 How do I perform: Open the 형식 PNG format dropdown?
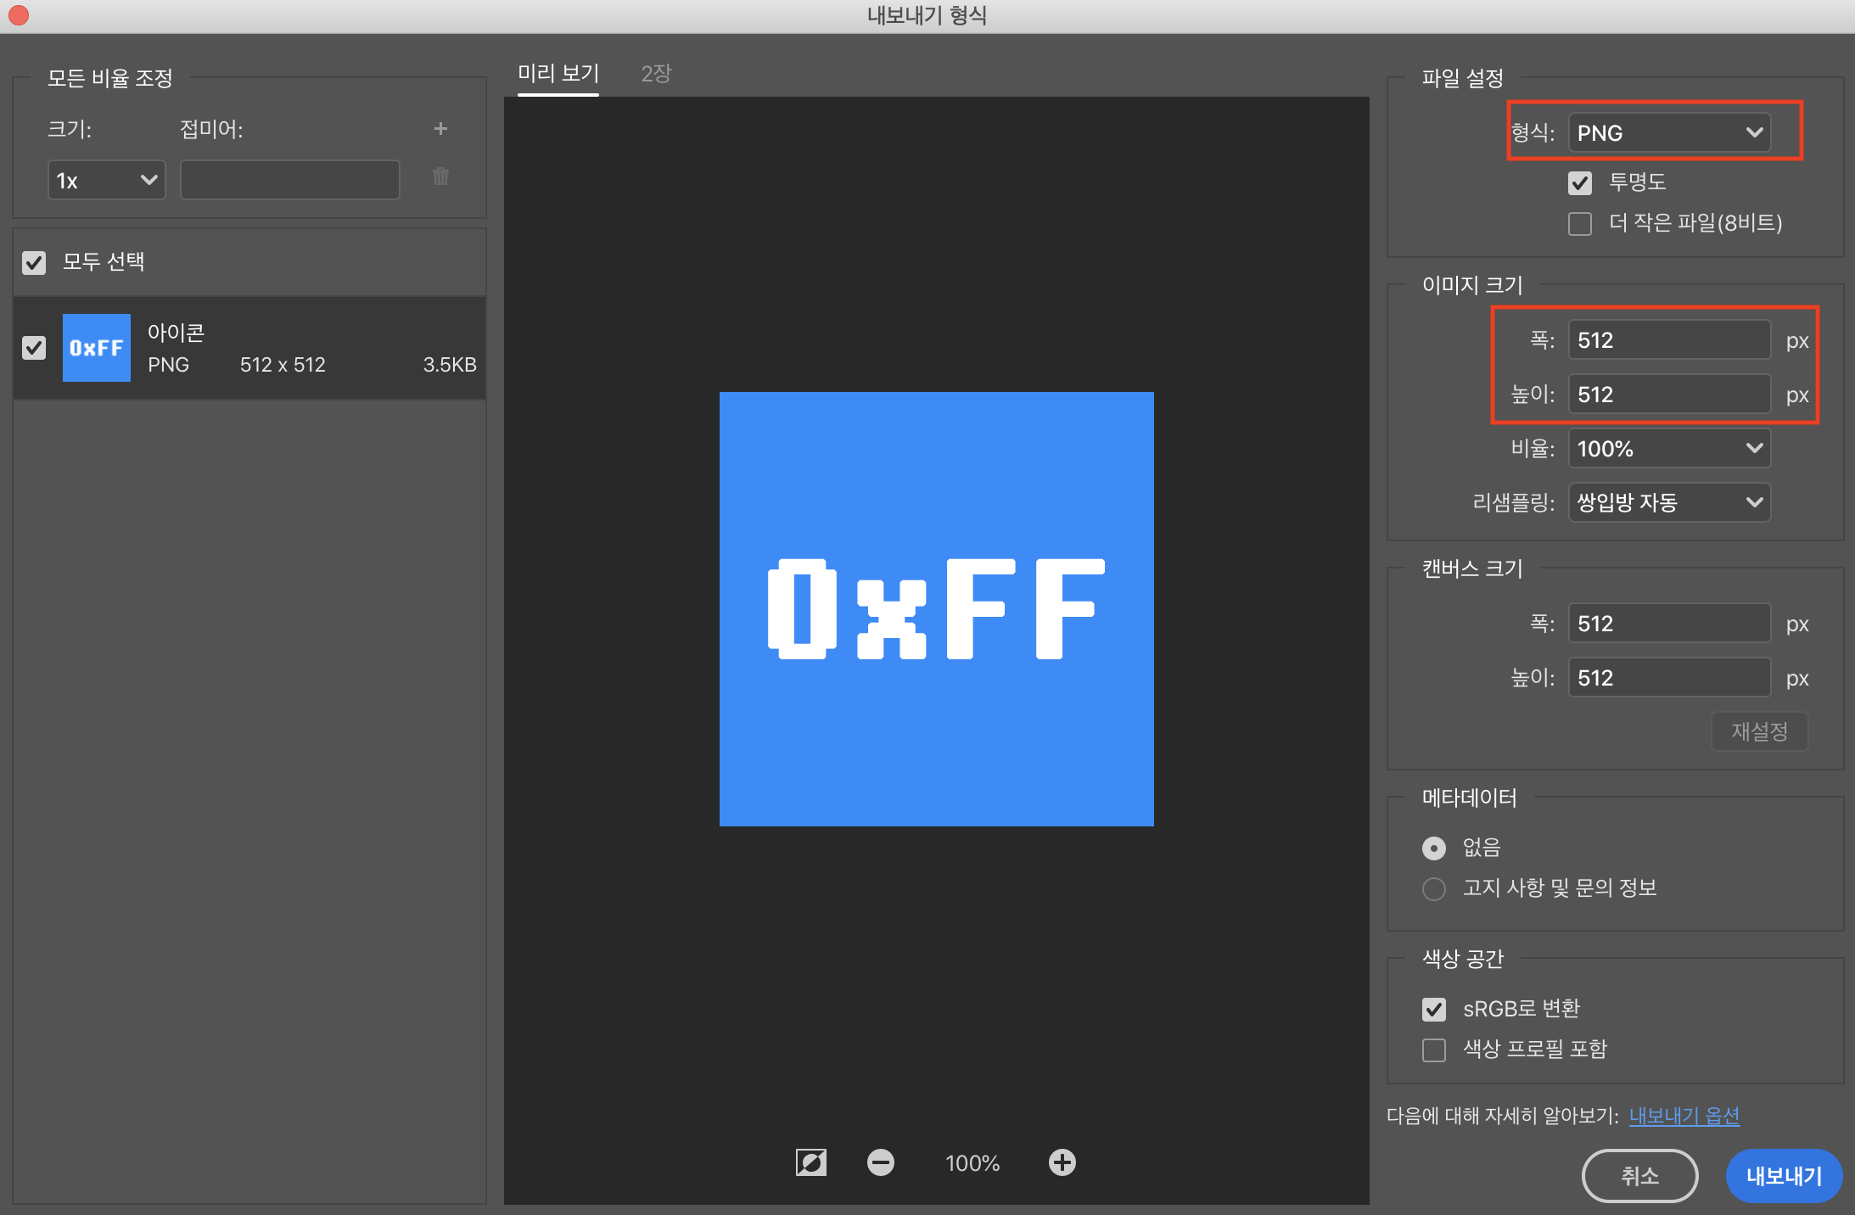[x=1668, y=133]
